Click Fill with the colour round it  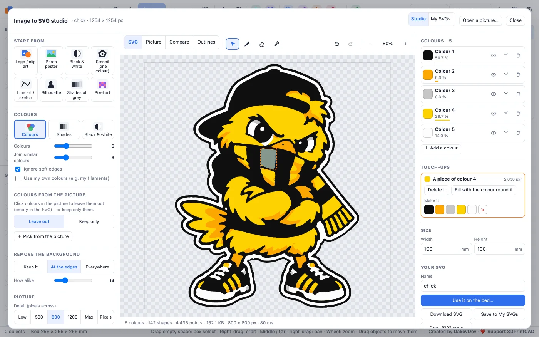(484, 190)
